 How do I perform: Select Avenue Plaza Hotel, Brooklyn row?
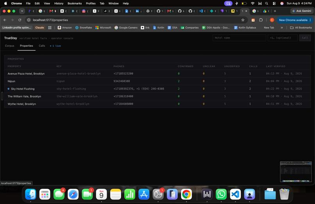(157, 74)
